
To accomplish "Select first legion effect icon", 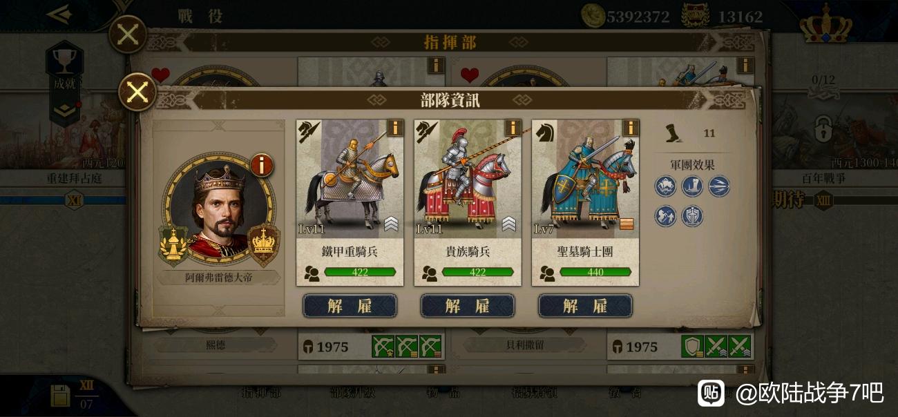I will [666, 186].
